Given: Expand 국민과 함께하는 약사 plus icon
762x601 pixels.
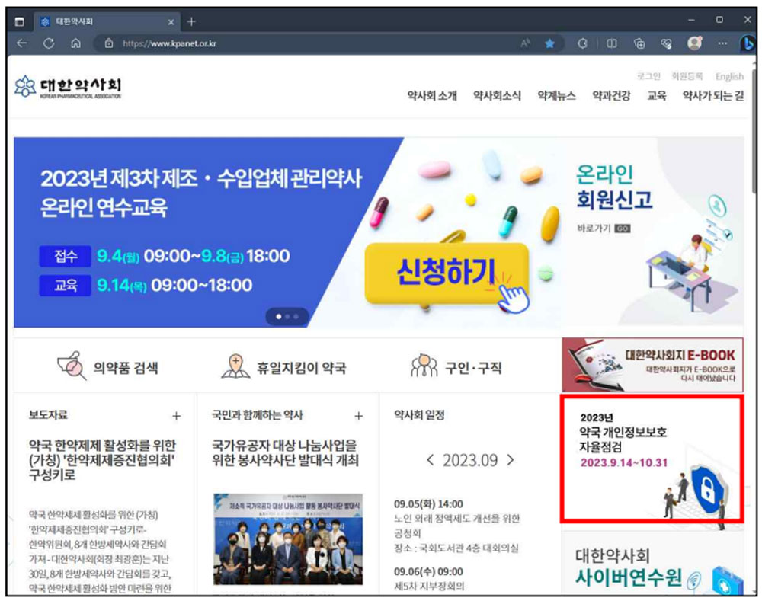Looking at the screenshot, I should point(359,416).
